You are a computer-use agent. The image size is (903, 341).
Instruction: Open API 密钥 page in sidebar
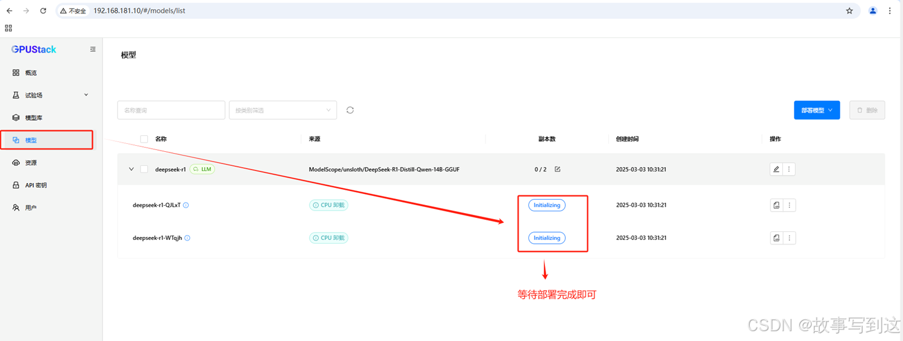click(x=51, y=185)
